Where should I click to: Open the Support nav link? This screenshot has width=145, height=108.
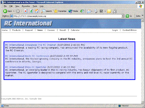pyautogui.click(x=29, y=30)
